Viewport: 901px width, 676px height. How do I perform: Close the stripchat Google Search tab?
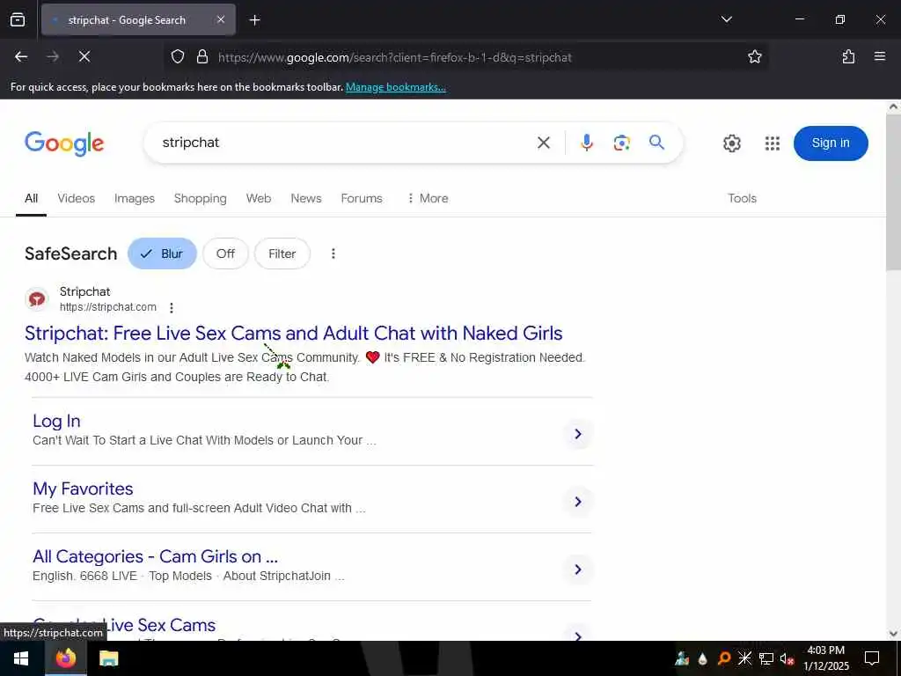221,20
